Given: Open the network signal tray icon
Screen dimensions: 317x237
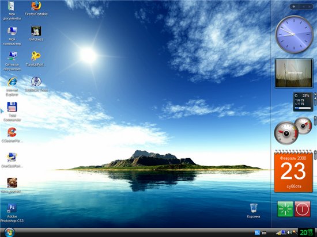Looking at the screenshot, I should (278, 233).
